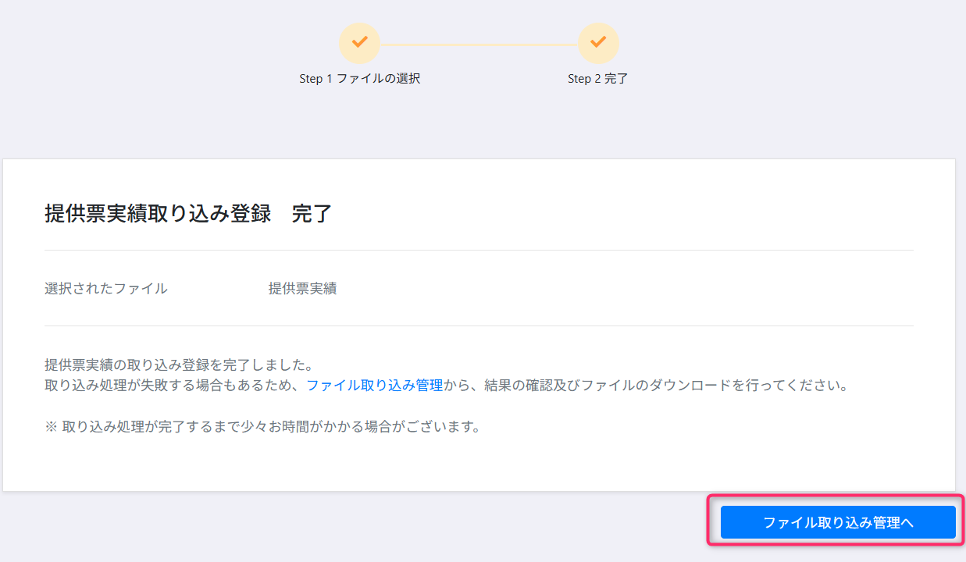The image size is (966, 562).
Task: Click the ※ note about processing time
Action: tap(262, 428)
